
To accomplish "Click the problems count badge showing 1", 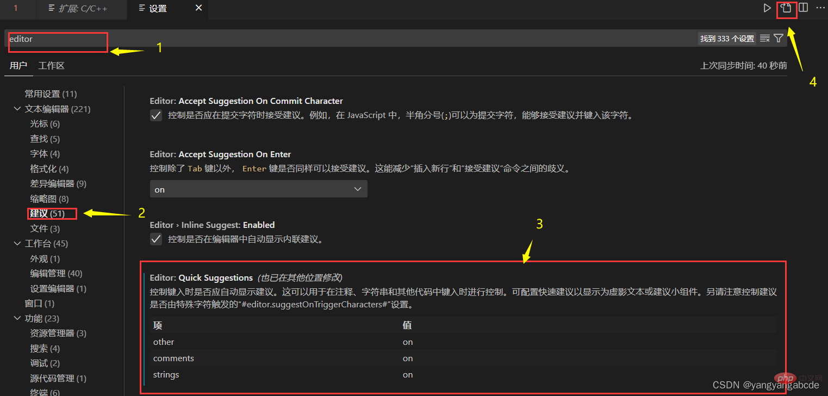I will [16, 8].
